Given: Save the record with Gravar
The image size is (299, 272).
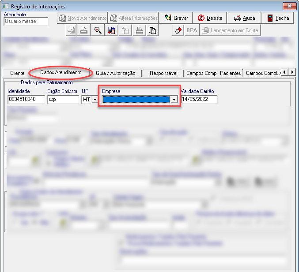Looking at the screenshot, I should tap(176, 18).
